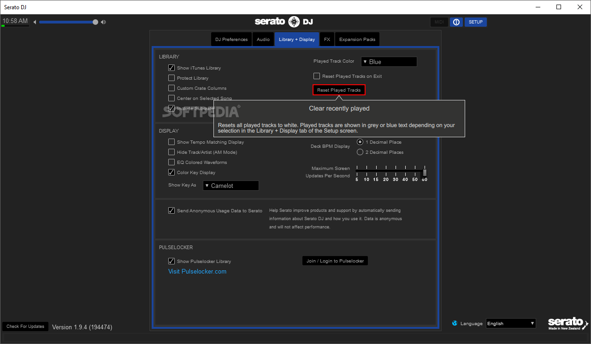Viewport: 591px width, 344px height.
Task: Click the master volume slider knob
Action: click(95, 22)
